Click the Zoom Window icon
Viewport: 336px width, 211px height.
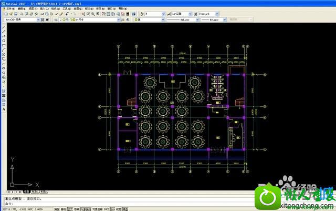[93, 14]
